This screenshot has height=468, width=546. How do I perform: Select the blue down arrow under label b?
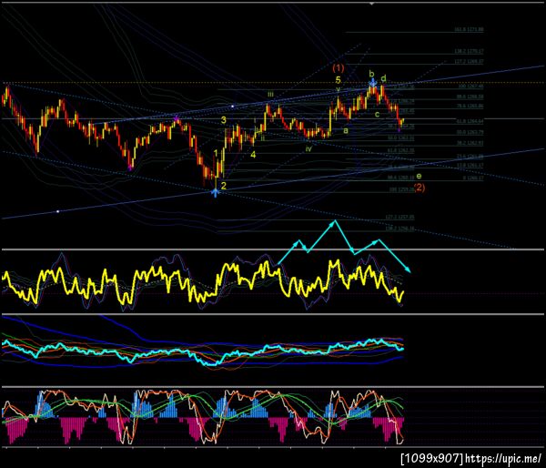(x=372, y=83)
